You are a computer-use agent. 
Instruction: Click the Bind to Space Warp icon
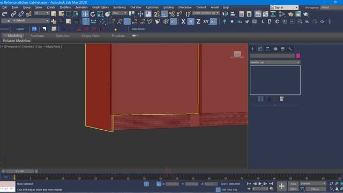[x=28, y=14]
